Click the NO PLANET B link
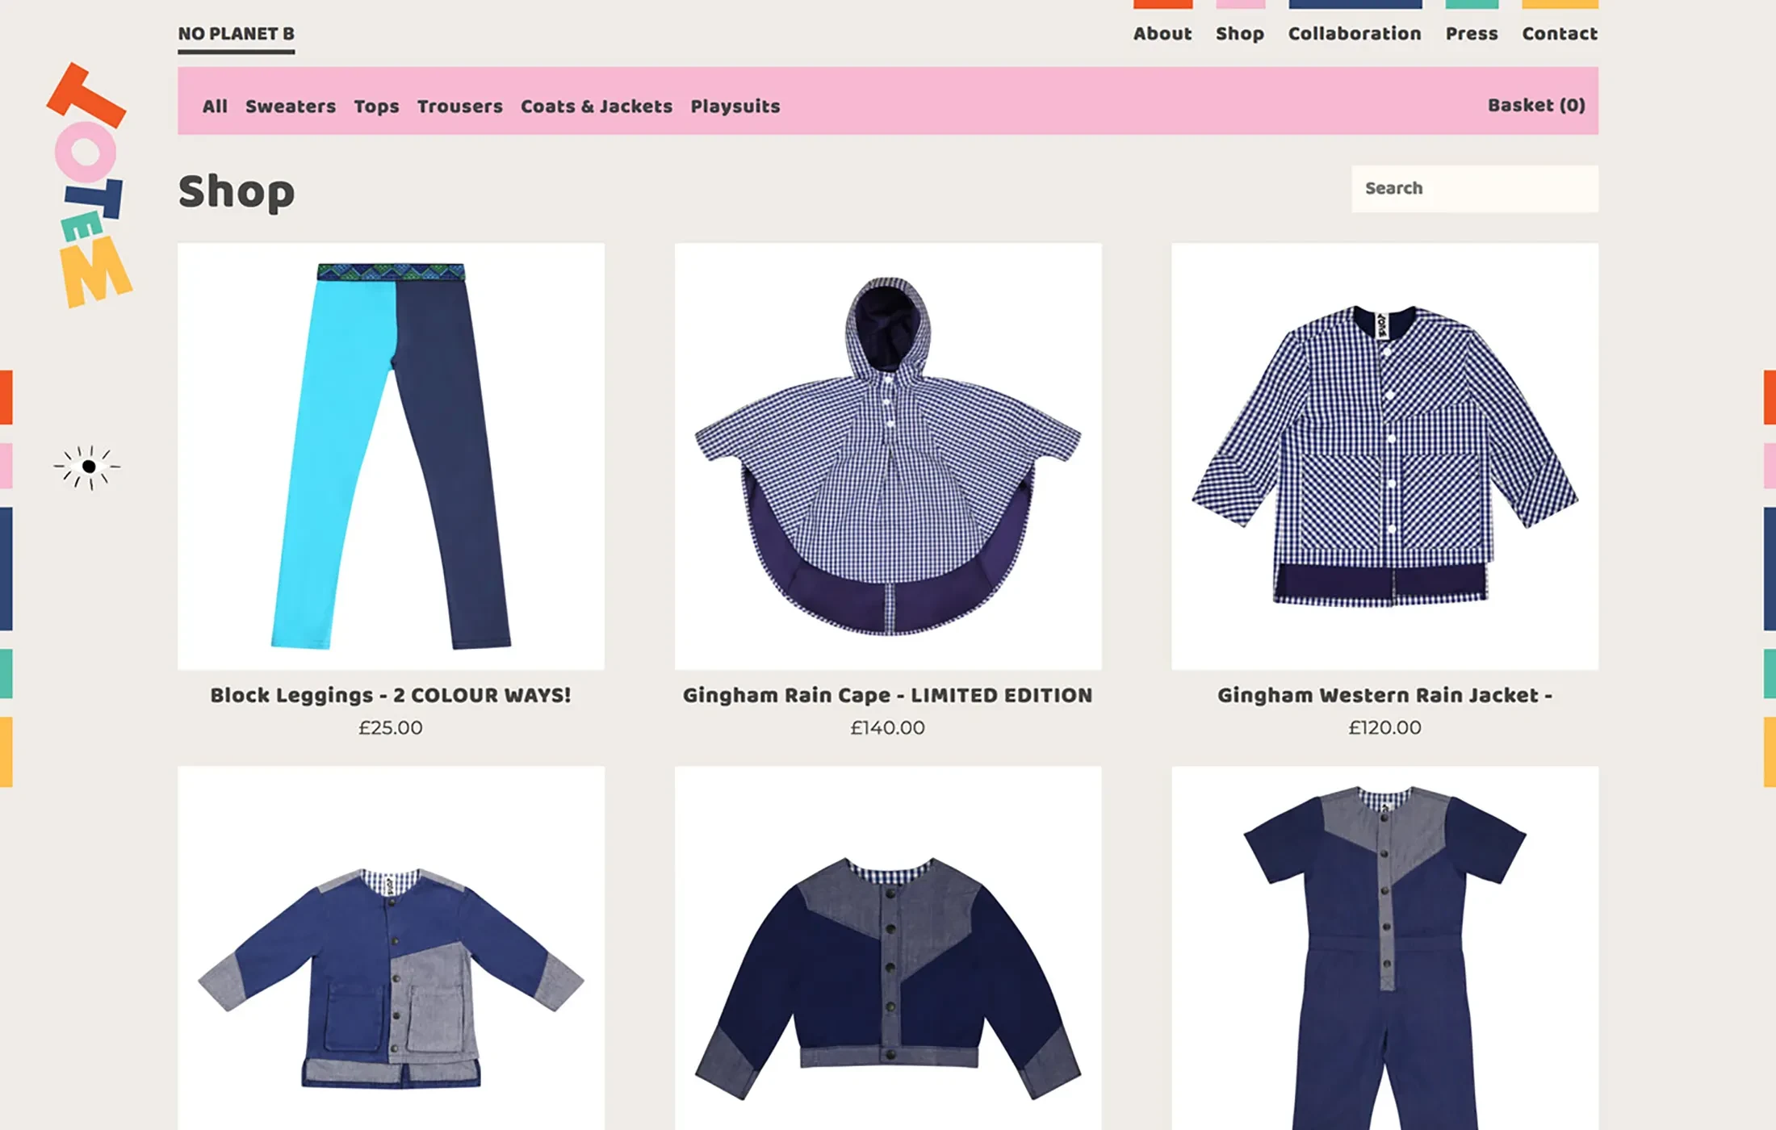 point(237,33)
